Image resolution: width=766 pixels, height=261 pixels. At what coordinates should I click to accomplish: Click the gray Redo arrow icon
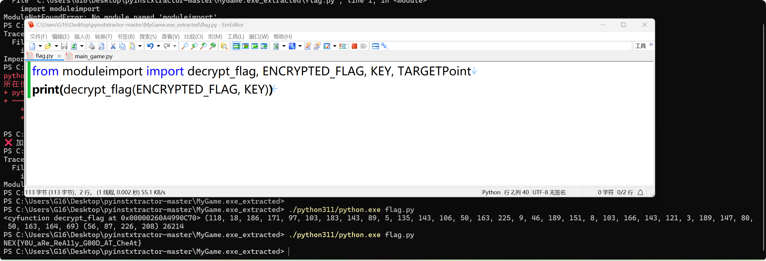tap(167, 46)
